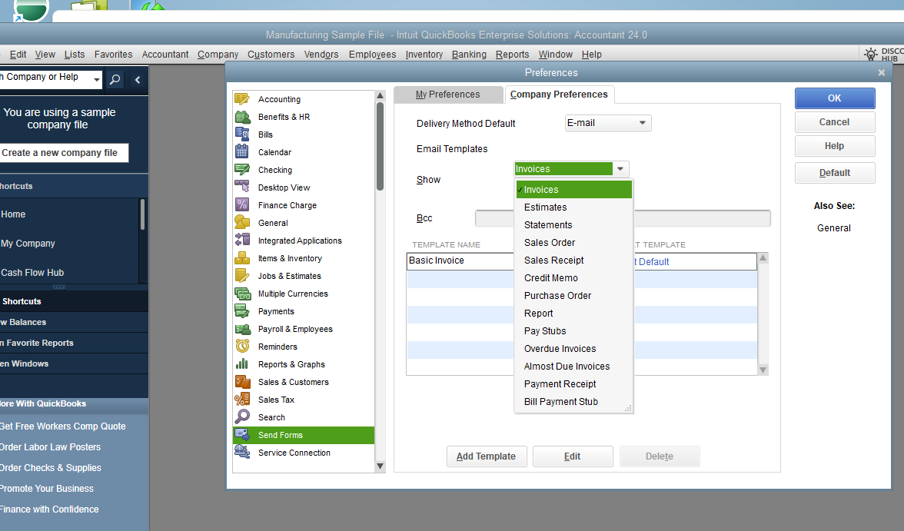Click Service Connection icon
Viewport: 904px width, 531px height.
point(242,453)
